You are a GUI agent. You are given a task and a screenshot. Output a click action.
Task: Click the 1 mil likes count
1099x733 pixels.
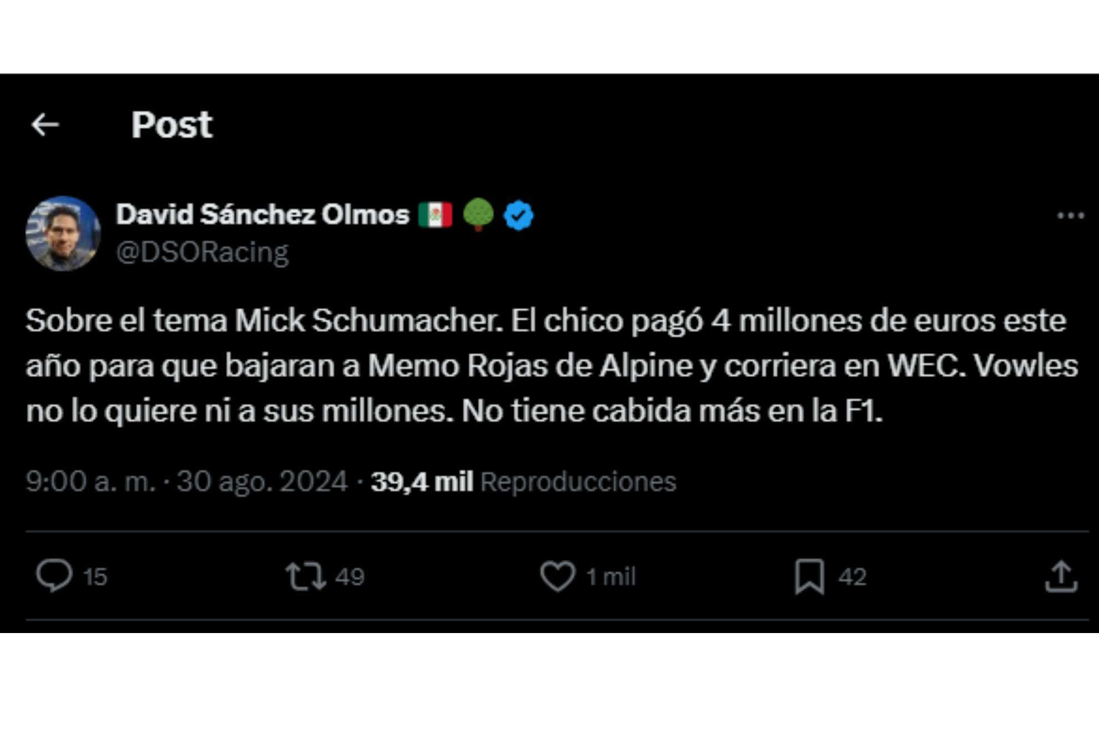click(x=611, y=577)
